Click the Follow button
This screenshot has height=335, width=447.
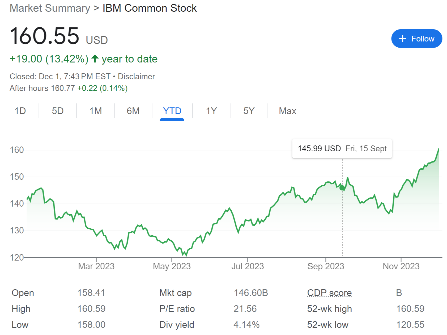click(x=416, y=39)
